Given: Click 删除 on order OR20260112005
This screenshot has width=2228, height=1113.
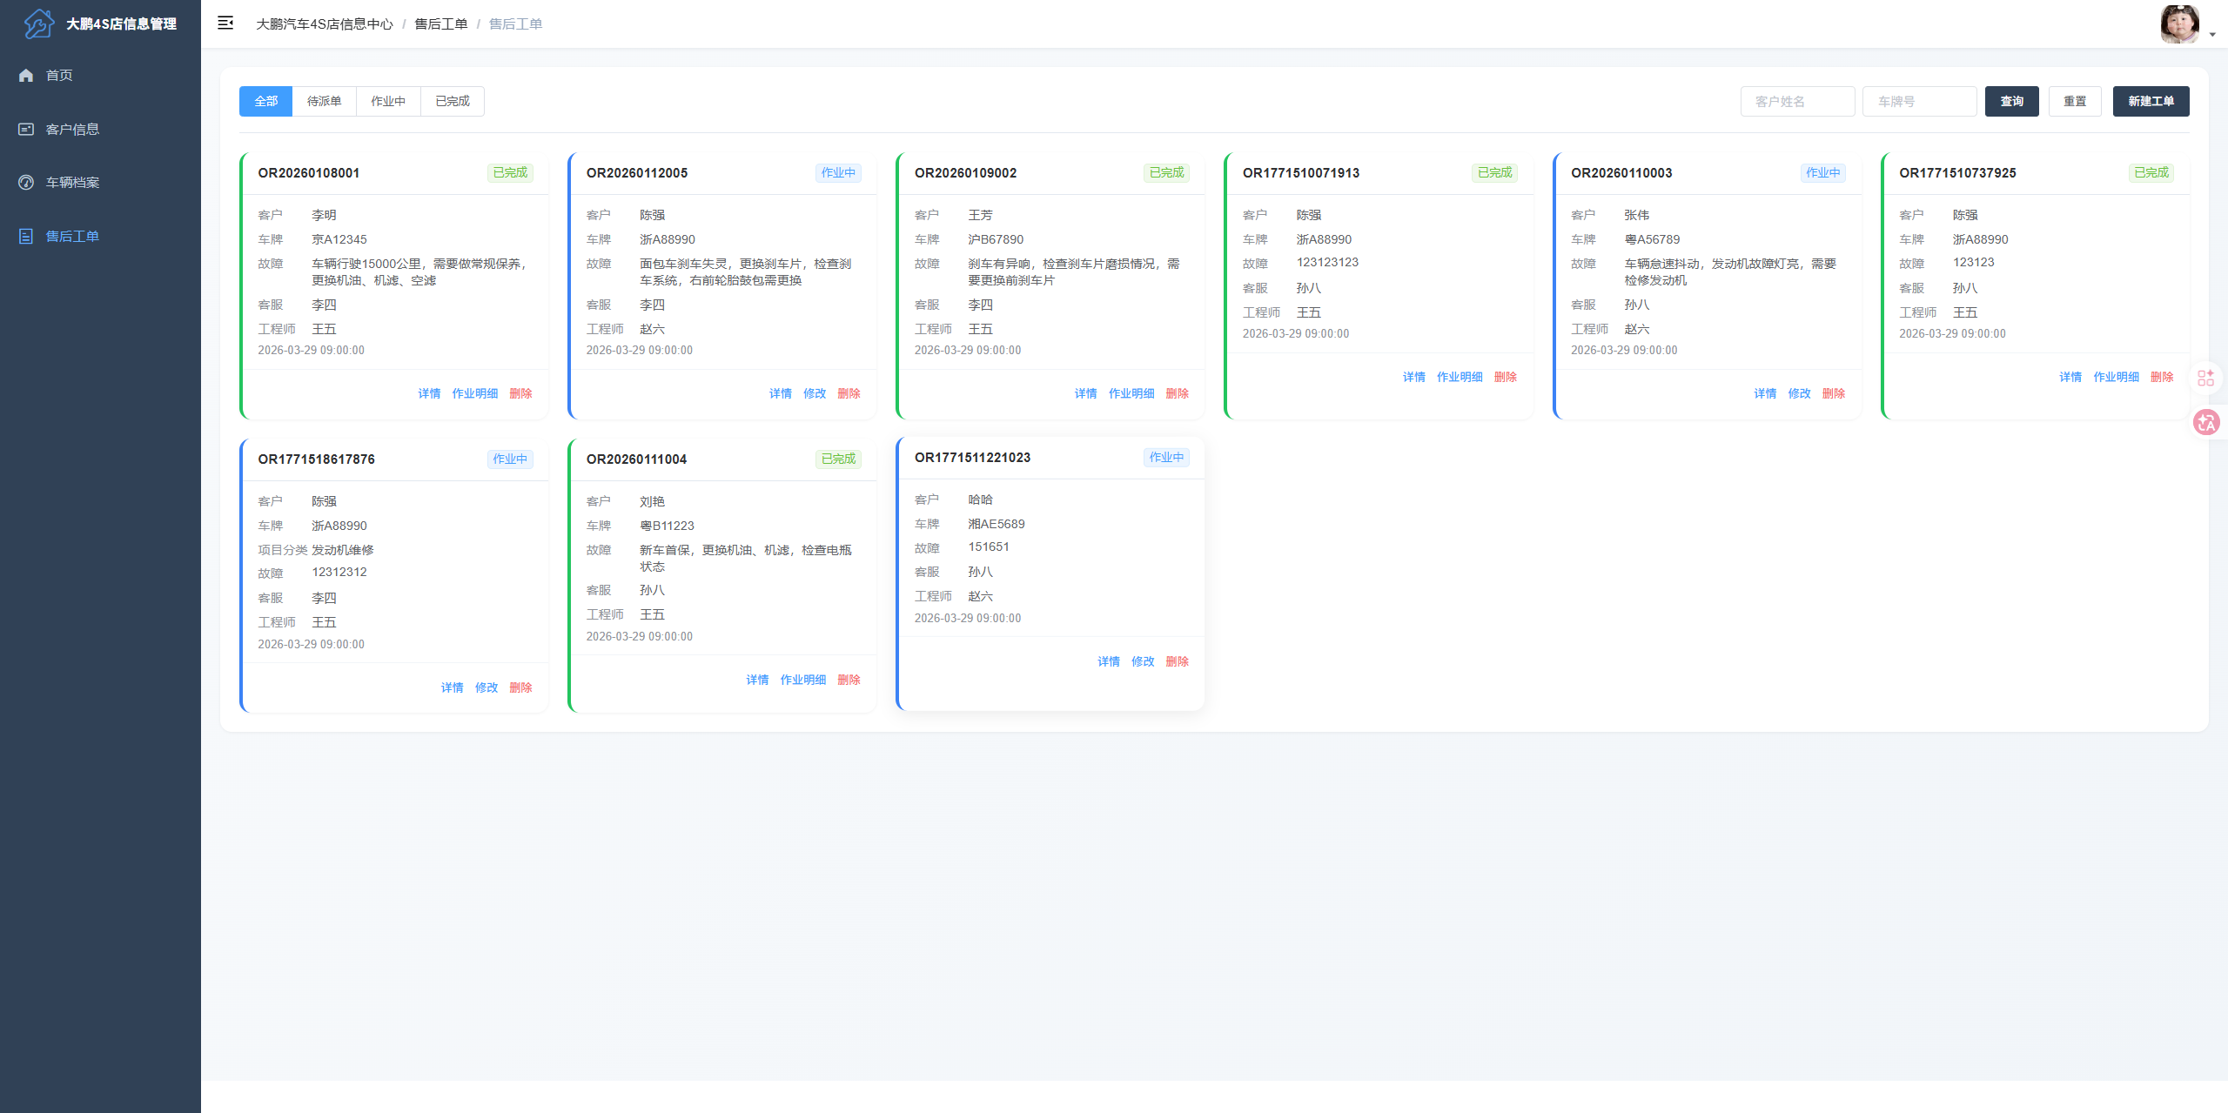Looking at the screenshot, I should 849,393.
